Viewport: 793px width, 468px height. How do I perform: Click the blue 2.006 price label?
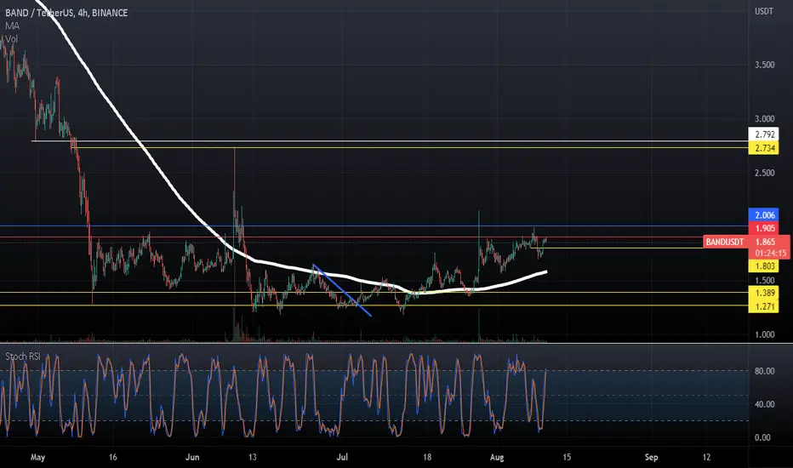click(764, 215)
